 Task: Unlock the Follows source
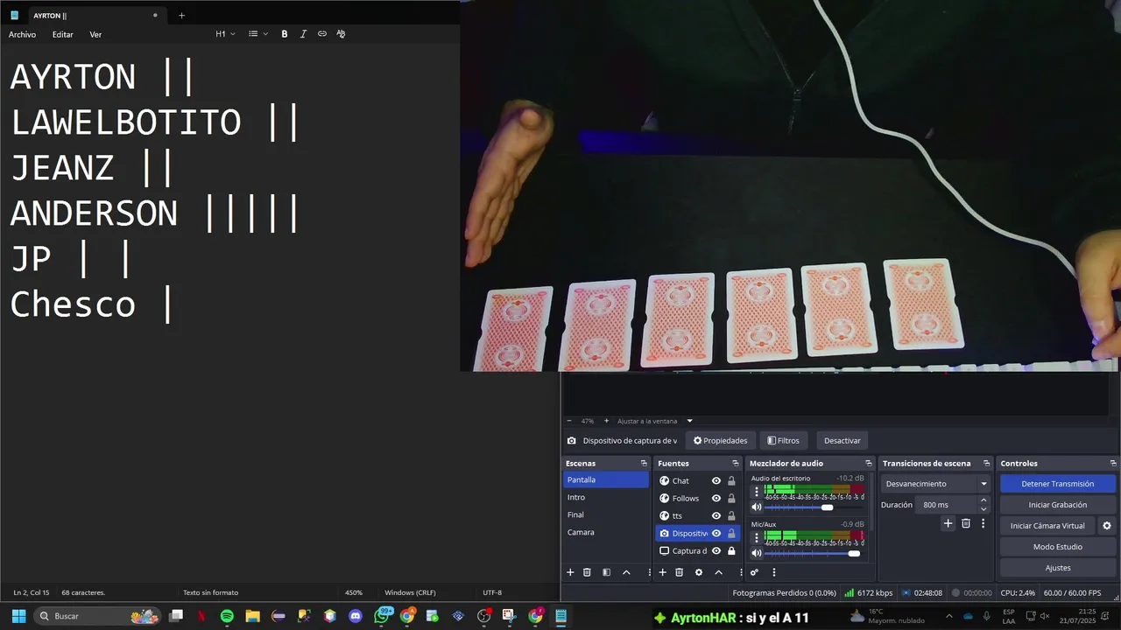click(x=731, y=498)
